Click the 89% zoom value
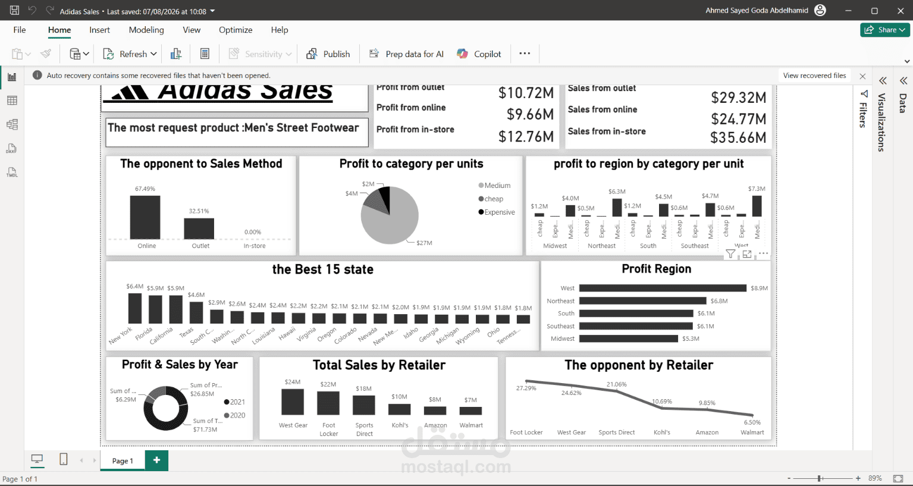 pos(875,478)
